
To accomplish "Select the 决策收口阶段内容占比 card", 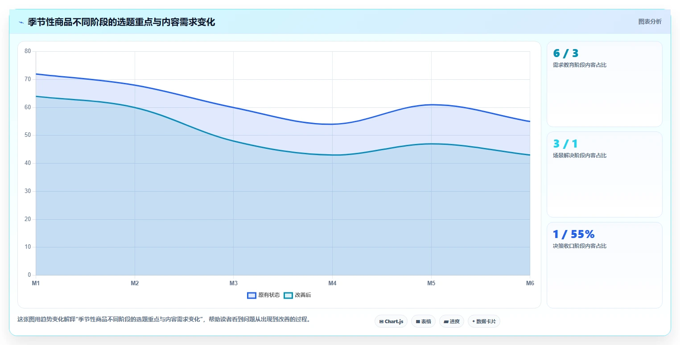I will [x=604, y=265].
